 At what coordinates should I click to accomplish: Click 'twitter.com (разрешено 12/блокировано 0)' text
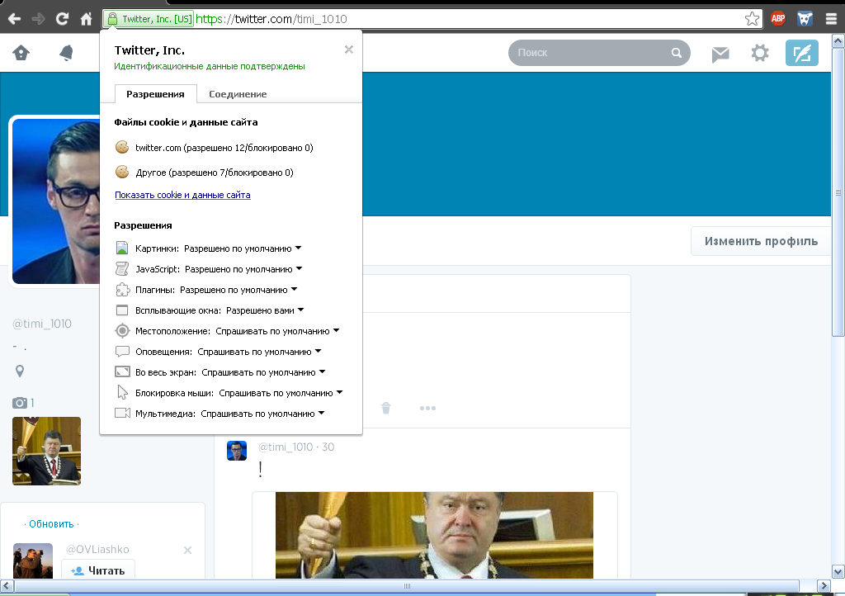tap(224, 148)
